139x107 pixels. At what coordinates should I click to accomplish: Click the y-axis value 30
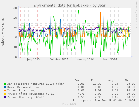pyautogui.click(x=15, y=8)
